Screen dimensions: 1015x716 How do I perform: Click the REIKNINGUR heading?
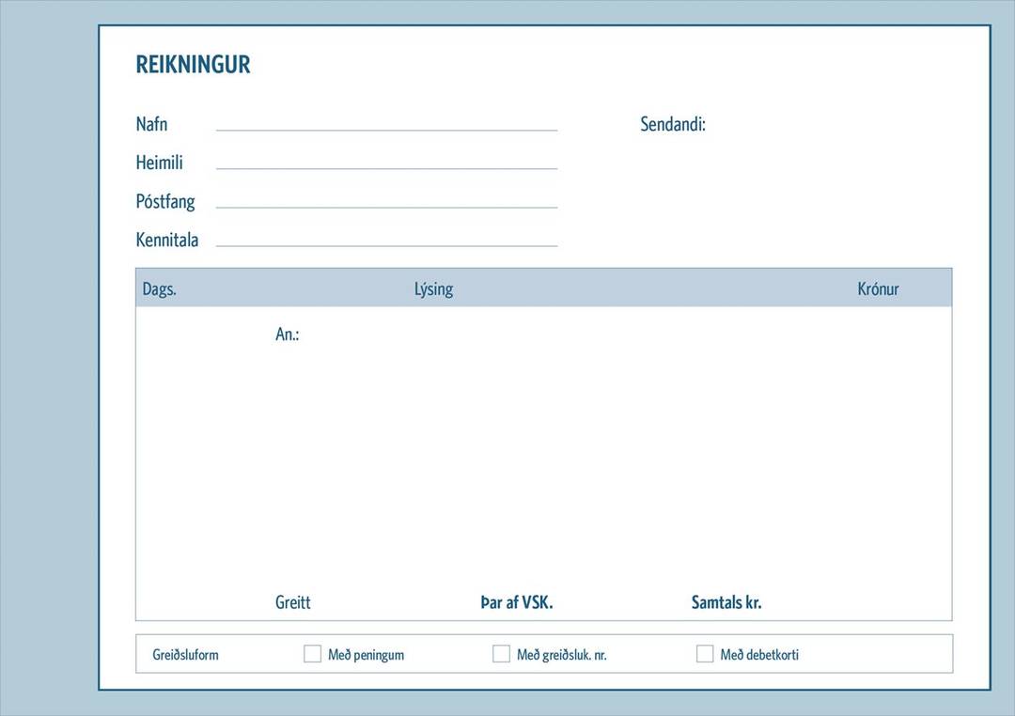click(x=193, y=65)
